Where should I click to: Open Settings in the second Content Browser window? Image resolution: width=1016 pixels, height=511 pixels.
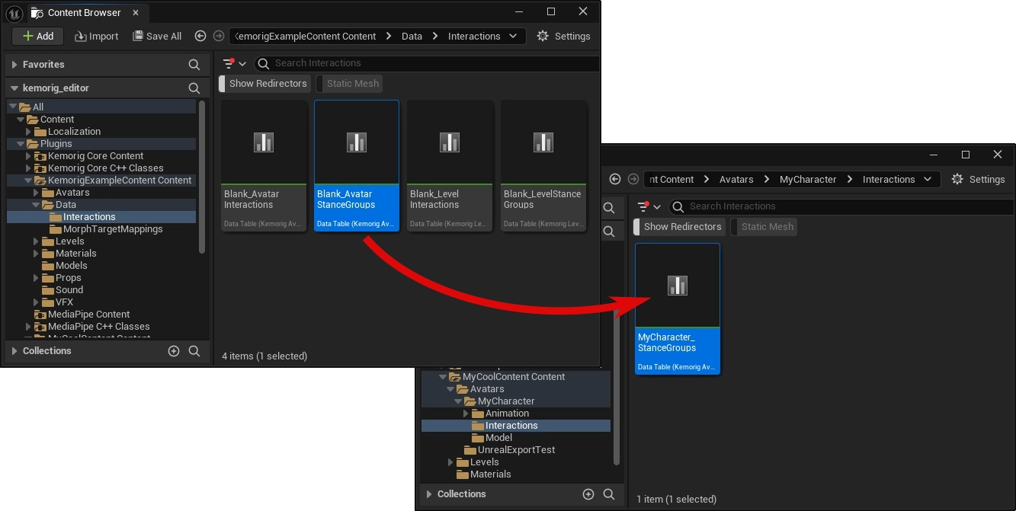(x=978, y=179)
